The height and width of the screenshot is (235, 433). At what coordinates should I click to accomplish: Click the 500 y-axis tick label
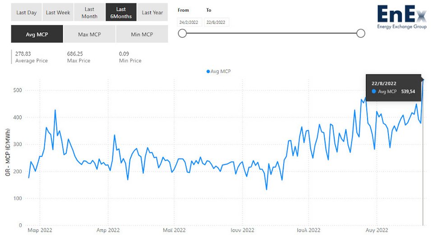pyautogui.click(x=18, y=90)
